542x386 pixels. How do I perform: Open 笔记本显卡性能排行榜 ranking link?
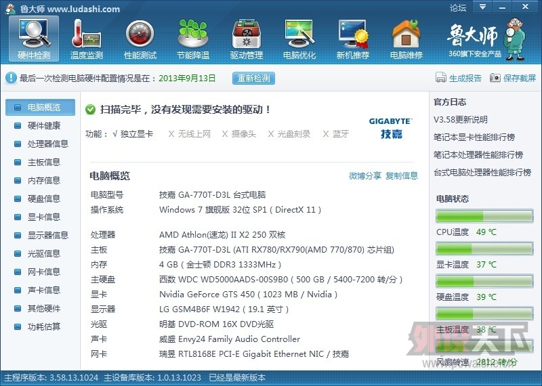(474, 137)
